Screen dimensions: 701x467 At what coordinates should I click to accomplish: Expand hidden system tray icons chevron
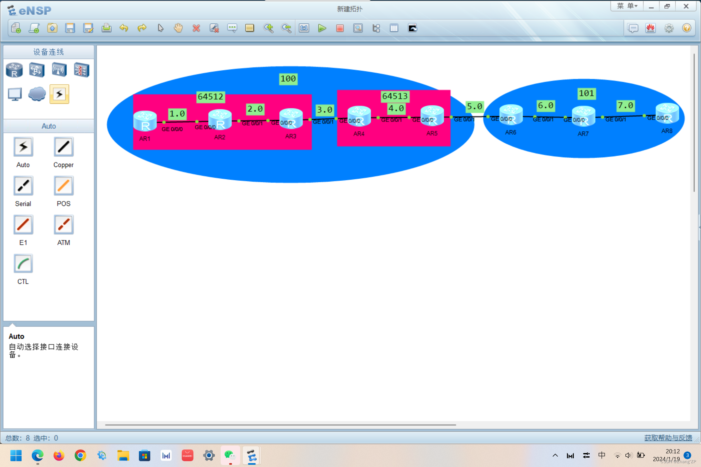click(555, 455)
